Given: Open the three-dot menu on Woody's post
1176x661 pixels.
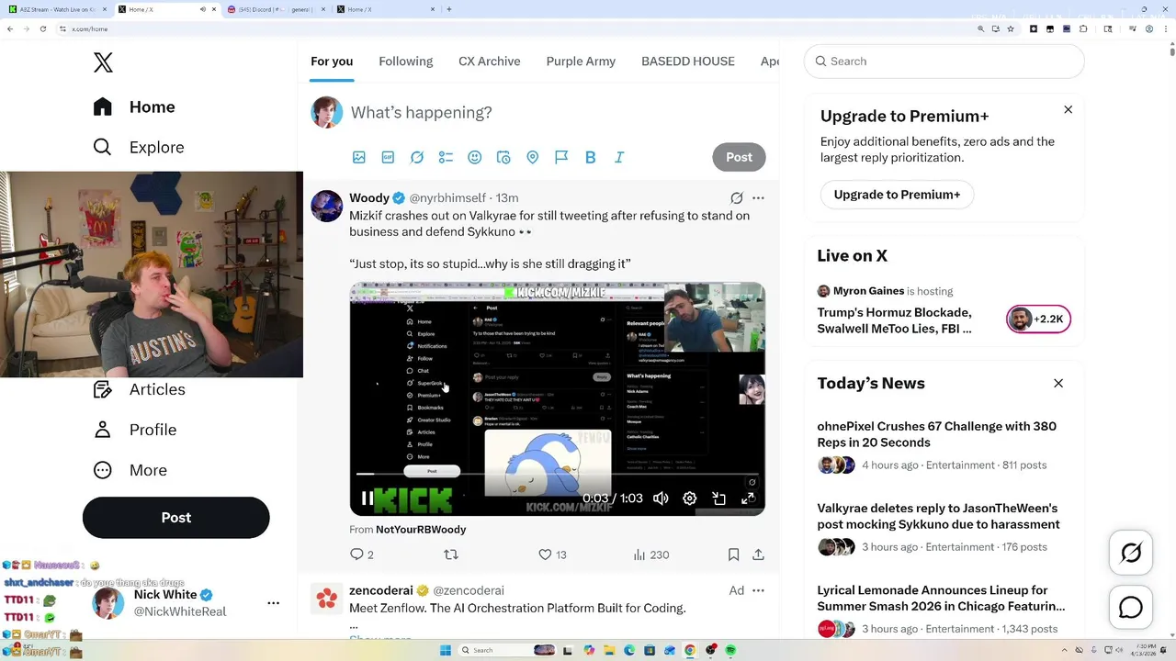Looking at the screenshot, I should pyautogui.click(x=758, y=197).
